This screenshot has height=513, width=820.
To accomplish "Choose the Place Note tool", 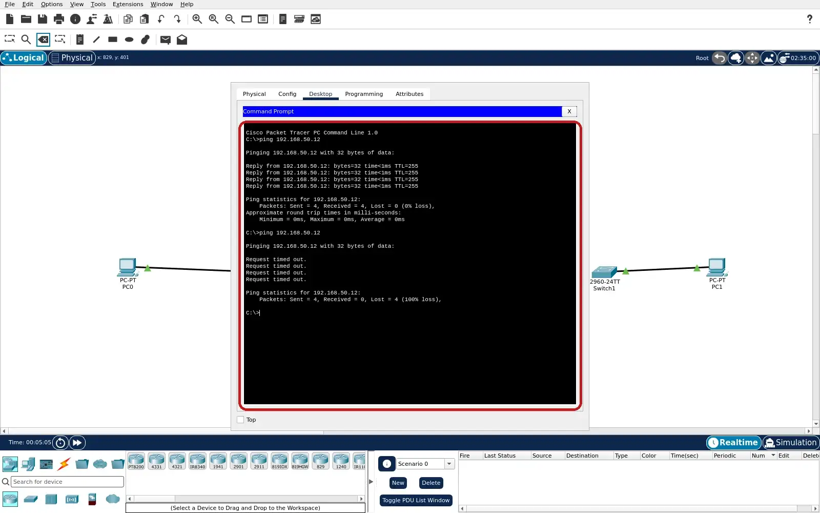I will pos(79,39).
